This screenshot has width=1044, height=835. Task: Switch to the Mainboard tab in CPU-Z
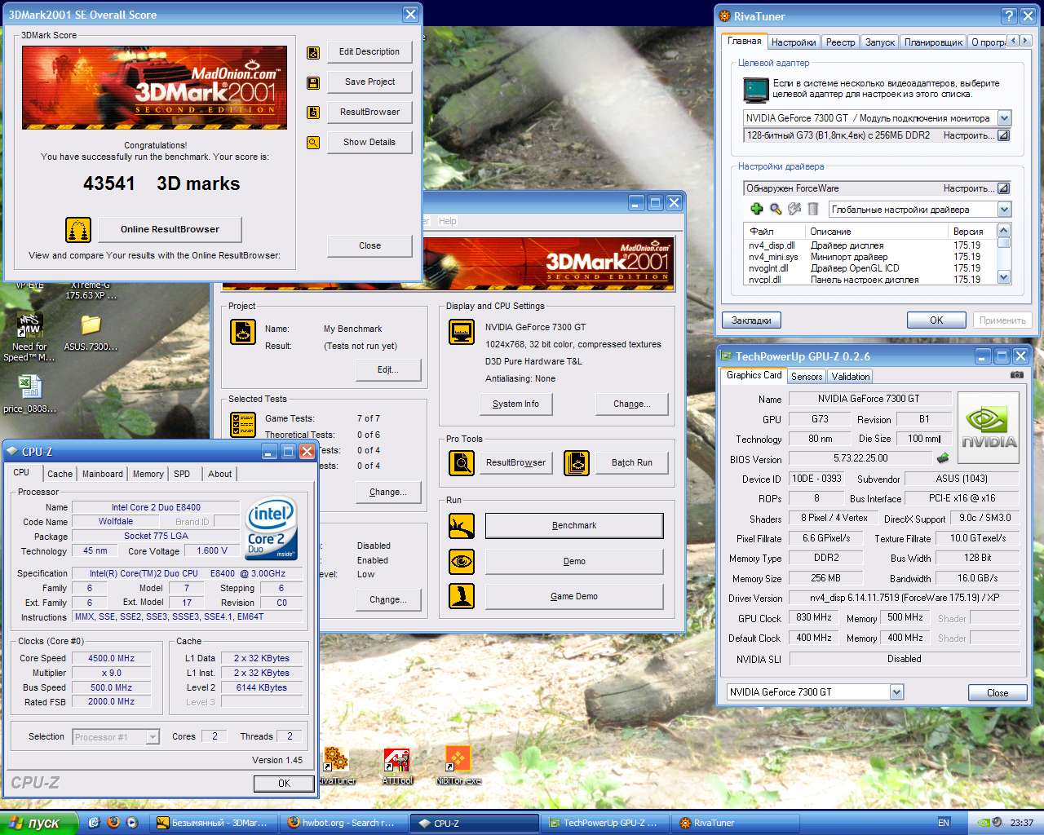pyautogui.click(x=103, y=474)
